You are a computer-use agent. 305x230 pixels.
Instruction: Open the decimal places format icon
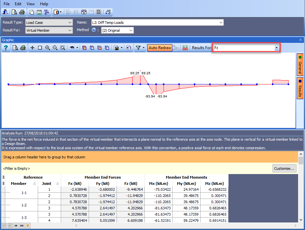click(x=108, y=12)
